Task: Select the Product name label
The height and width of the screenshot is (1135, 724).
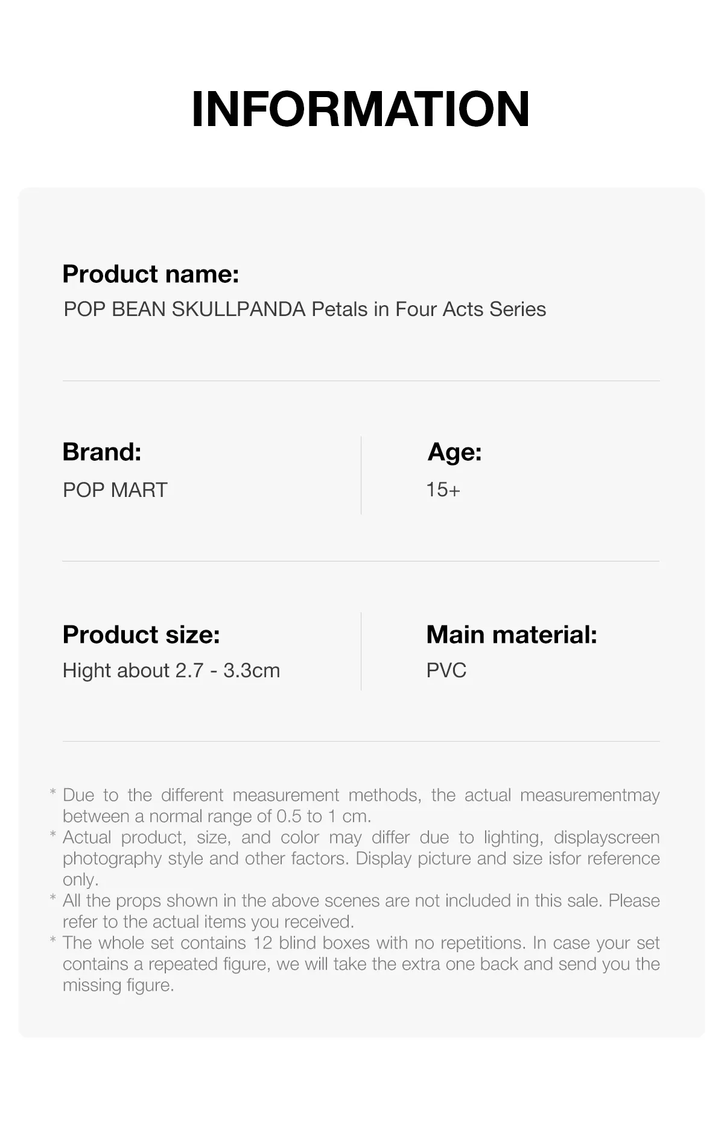Action: (x=151, y=274)
